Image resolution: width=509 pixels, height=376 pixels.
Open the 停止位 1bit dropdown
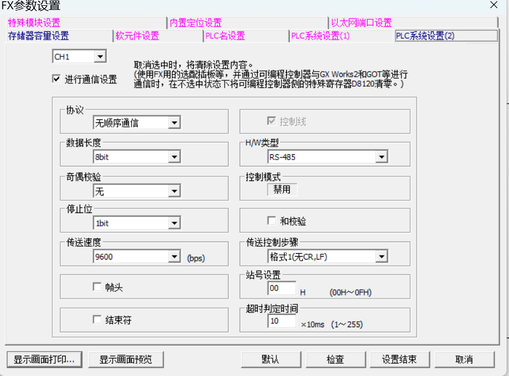coord(173,223)
